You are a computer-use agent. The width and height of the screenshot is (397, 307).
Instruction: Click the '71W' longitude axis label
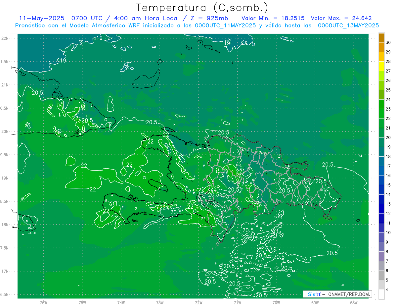[x=237, y=303]
